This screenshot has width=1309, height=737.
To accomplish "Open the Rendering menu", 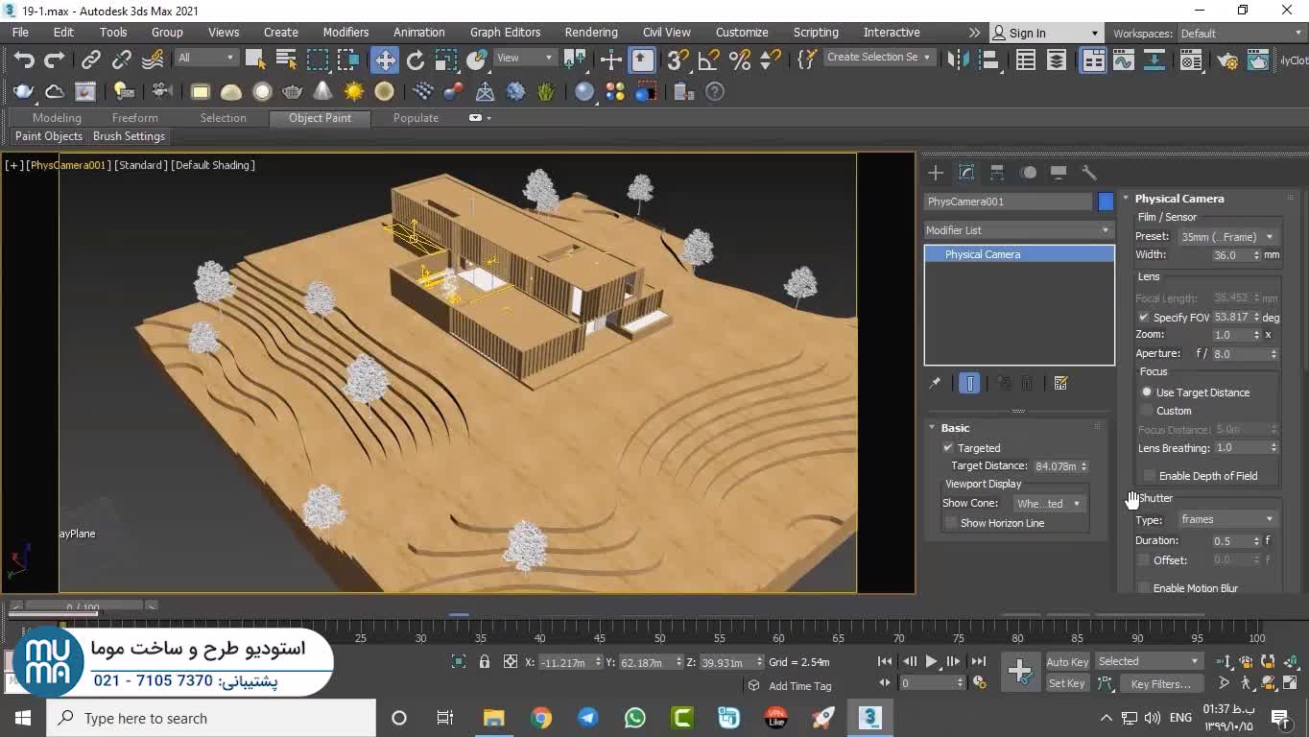I will [590, 33].
